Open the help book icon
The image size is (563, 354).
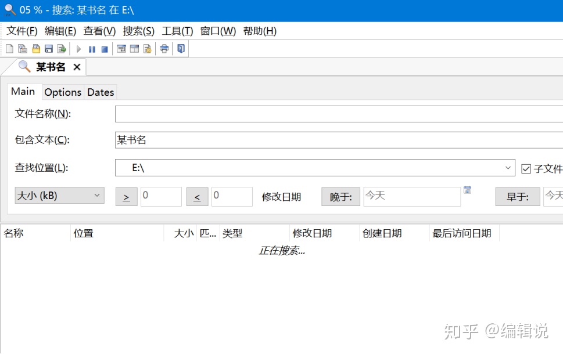181,48
